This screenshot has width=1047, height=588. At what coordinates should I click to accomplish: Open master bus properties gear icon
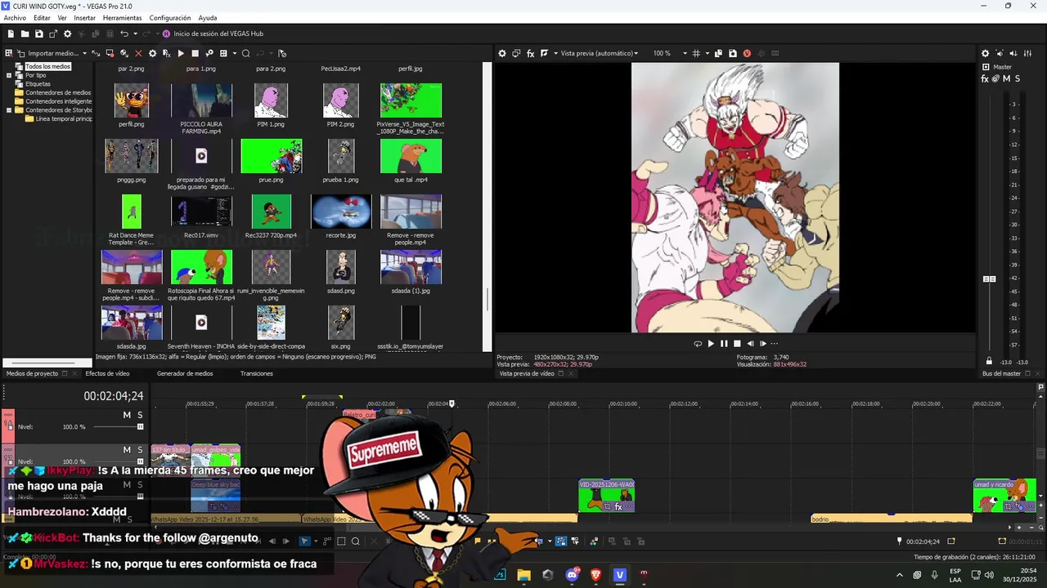pyautogui.click(x=986, y=53)
